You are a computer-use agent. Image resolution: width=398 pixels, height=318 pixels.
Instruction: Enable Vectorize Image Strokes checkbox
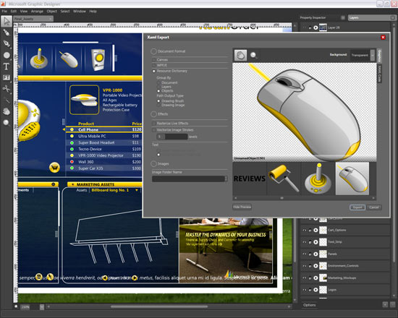click(154, 130)
